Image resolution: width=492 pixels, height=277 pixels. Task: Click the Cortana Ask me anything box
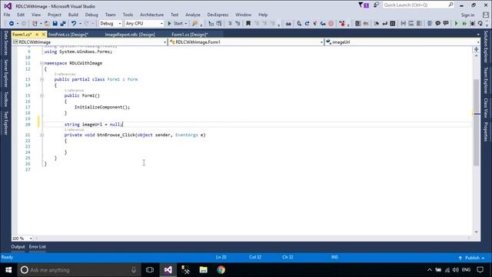(x=78, y=270)
